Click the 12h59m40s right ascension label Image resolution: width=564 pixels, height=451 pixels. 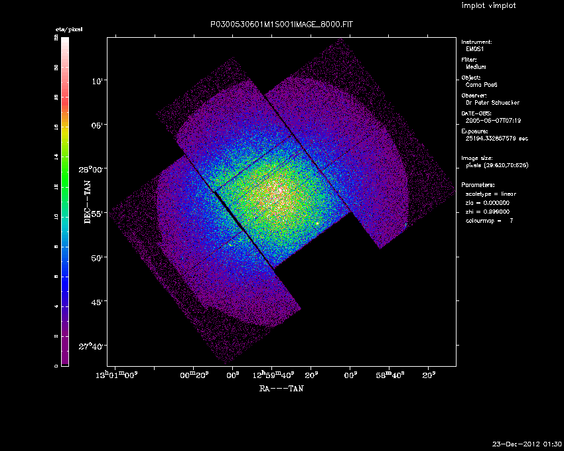click(273, 375)
